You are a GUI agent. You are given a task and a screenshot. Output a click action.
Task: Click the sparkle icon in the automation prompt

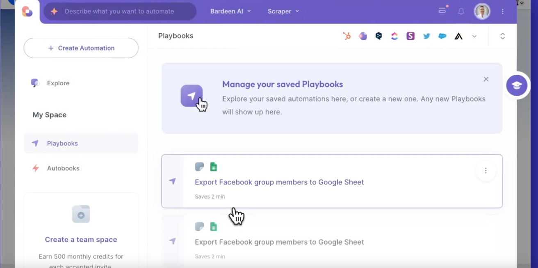point(54,11)
